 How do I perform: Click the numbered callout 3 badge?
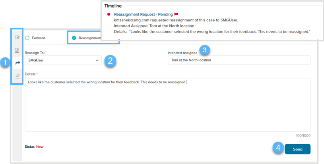pos(204,50)
